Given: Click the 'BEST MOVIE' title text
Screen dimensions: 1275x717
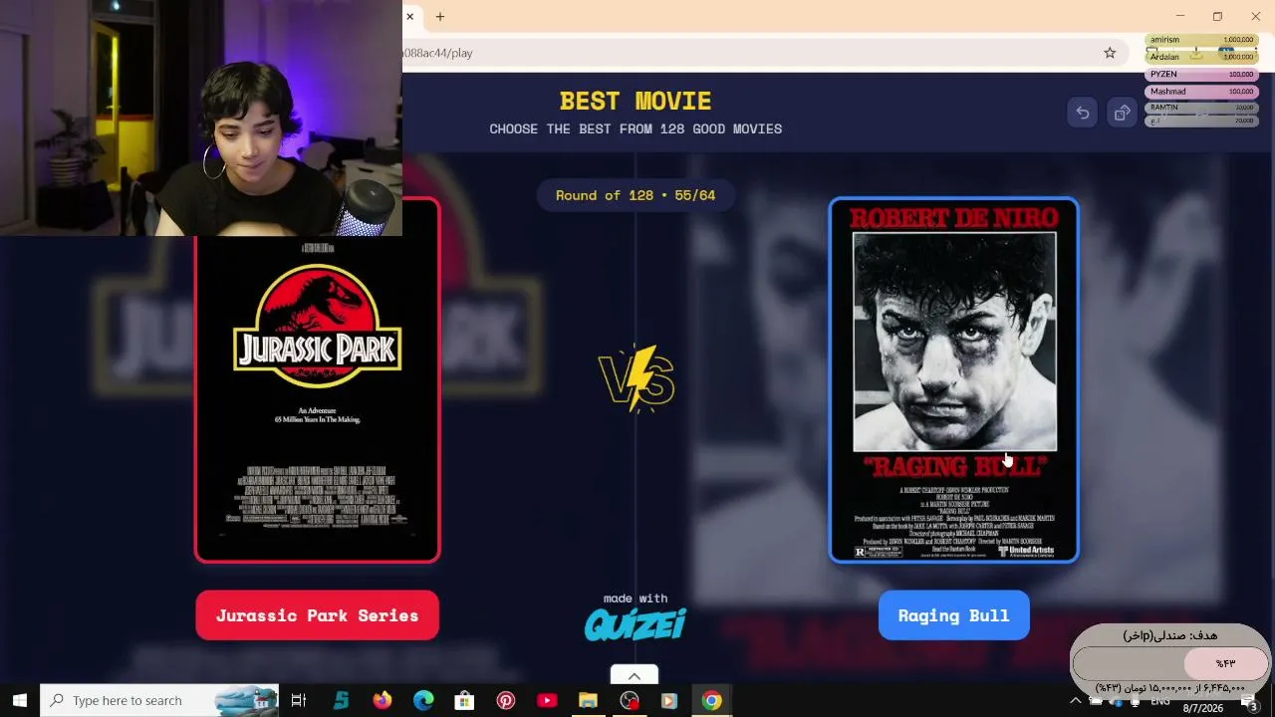Looking at the screenshot, I should click(636, 101).
